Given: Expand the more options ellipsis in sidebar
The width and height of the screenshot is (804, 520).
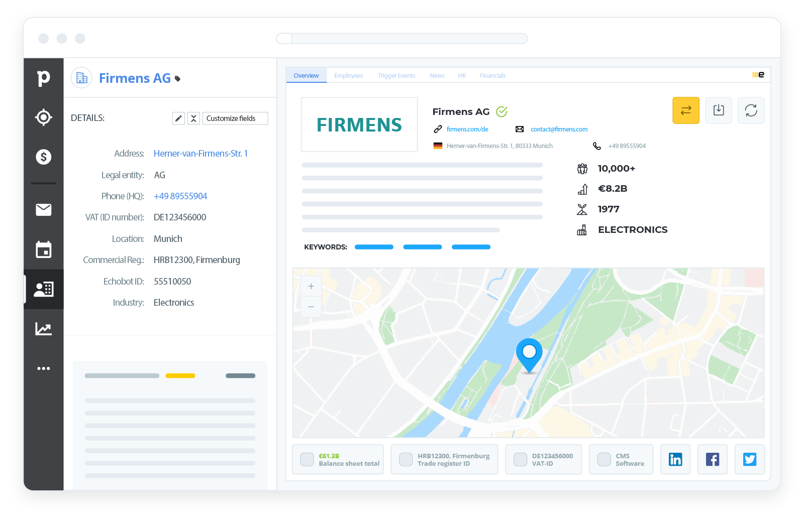Looking at the screenshot, I should (x=44, y=368).
